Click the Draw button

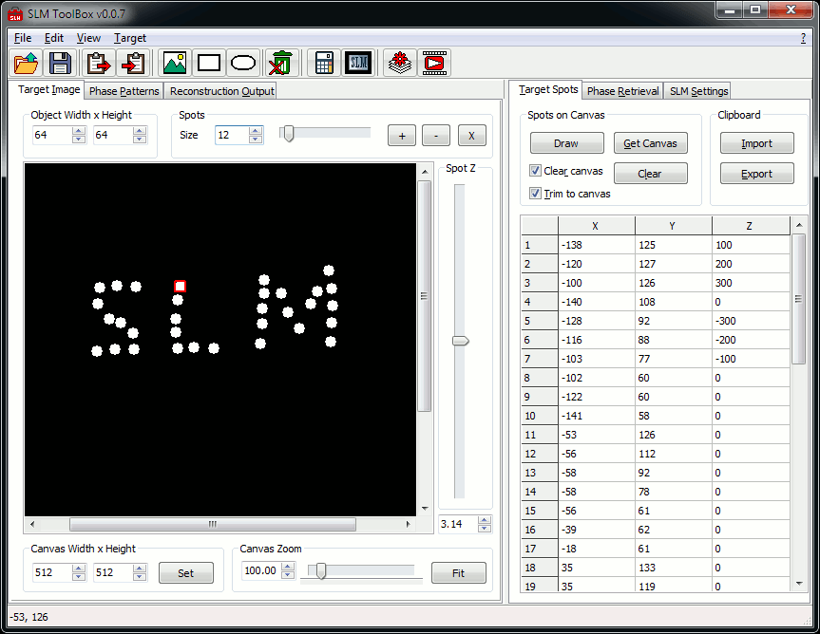coord(567,143)
